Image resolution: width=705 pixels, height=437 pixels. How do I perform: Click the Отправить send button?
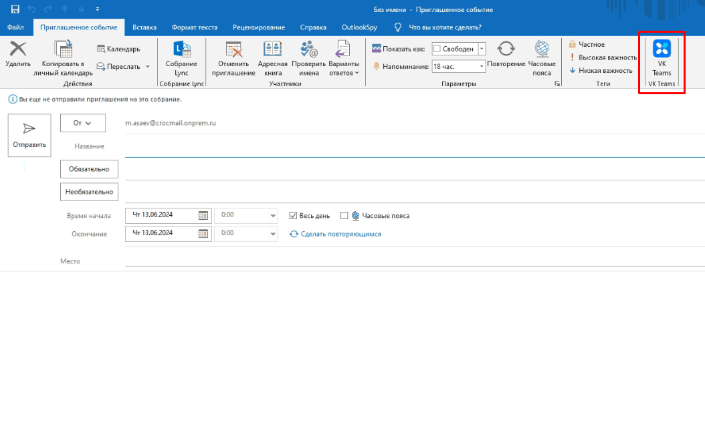click(29, 135)
